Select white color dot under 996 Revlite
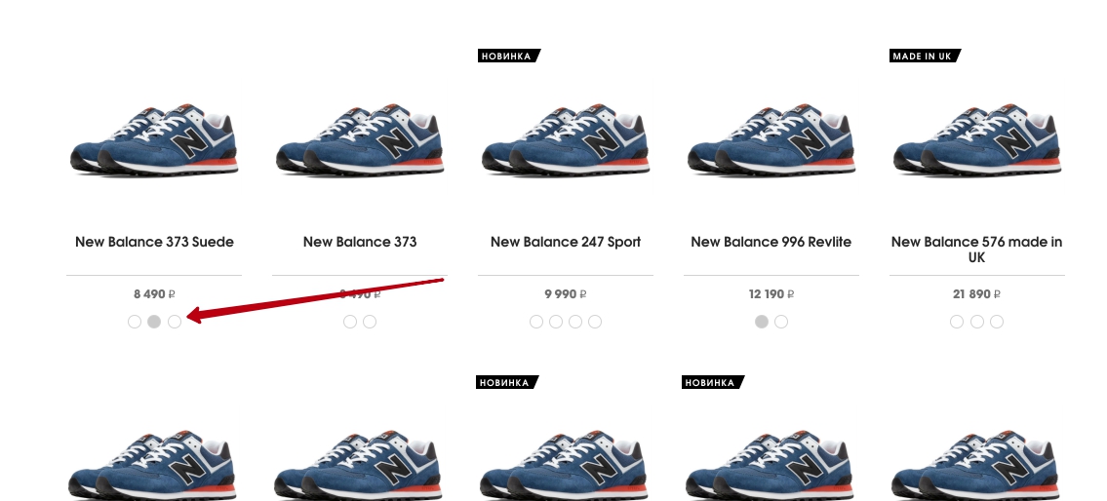Image resolution: width=1107 pixels, height=501 pixels. click(x=781, y=322)
